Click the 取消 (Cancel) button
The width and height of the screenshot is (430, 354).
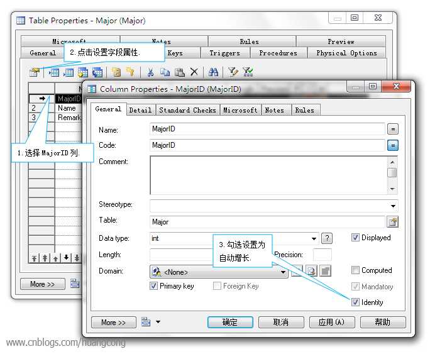281,322
